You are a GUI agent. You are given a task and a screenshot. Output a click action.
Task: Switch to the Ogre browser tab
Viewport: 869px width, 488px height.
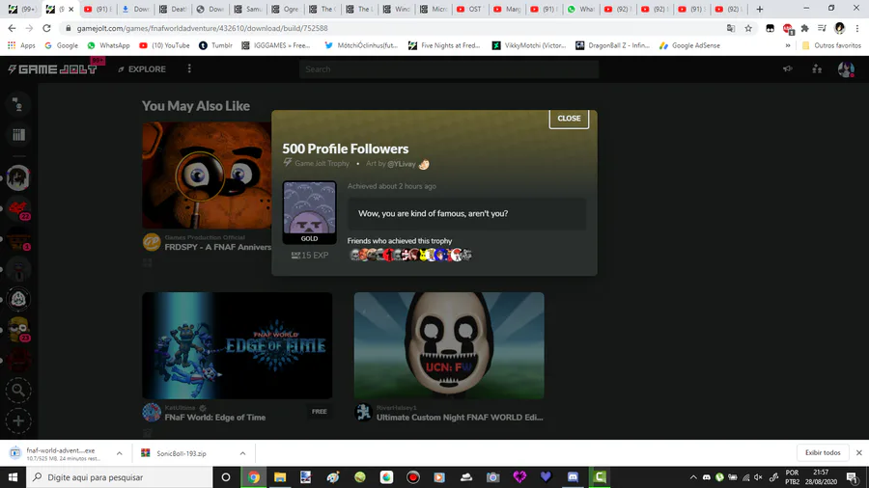pos(286,9)
